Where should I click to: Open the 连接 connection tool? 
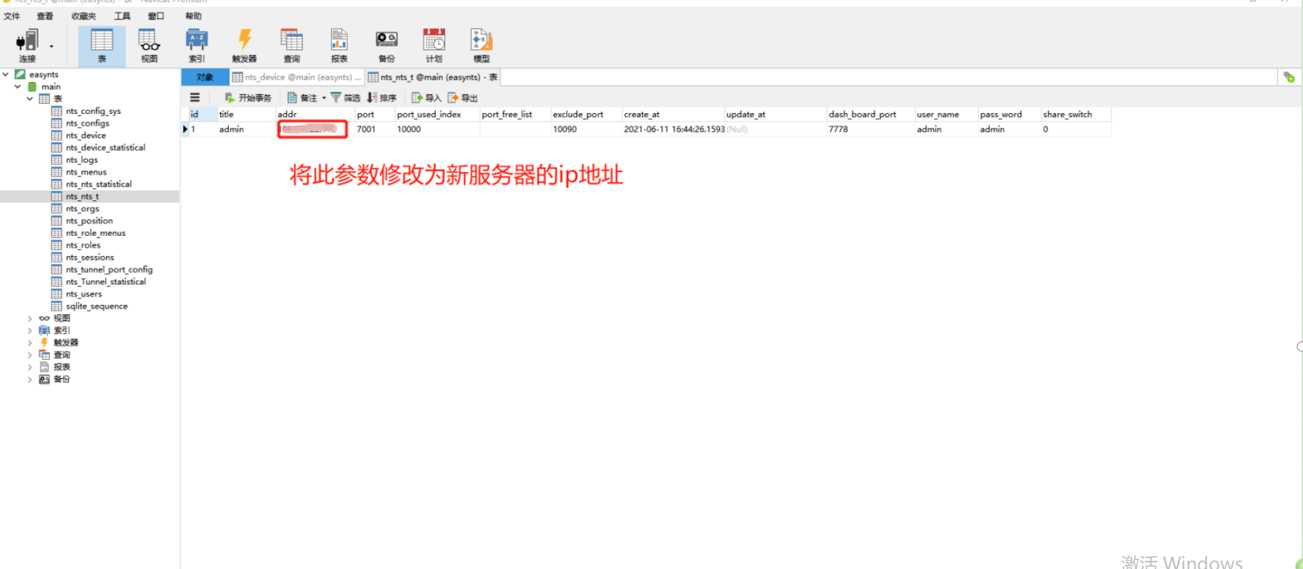[x=28, y=46]
